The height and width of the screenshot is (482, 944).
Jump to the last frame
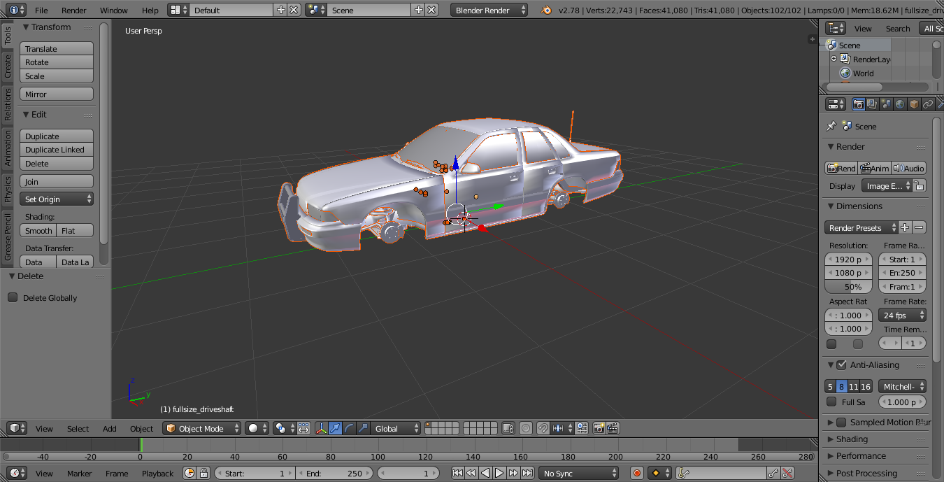tap(528, 473)
